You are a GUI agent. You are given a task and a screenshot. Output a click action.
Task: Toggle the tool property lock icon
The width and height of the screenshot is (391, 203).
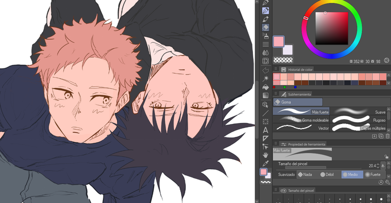[x=386, y=157]
